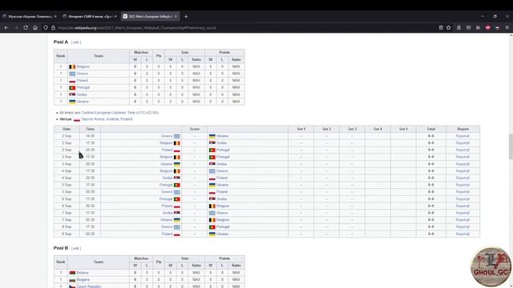
Task: Reload the page with the refresh icon
Action: (x=26, y=28)
